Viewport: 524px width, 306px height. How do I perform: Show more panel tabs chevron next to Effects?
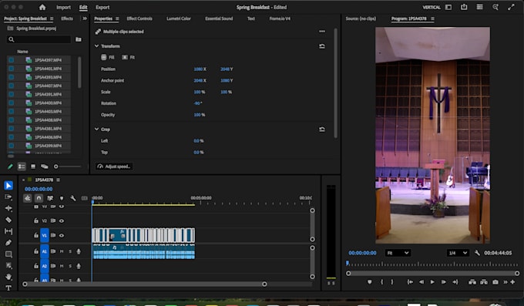point(85,18)
